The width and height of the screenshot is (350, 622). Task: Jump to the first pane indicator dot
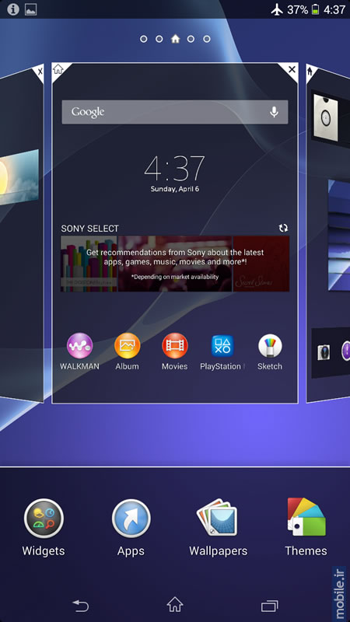point(144,39)
